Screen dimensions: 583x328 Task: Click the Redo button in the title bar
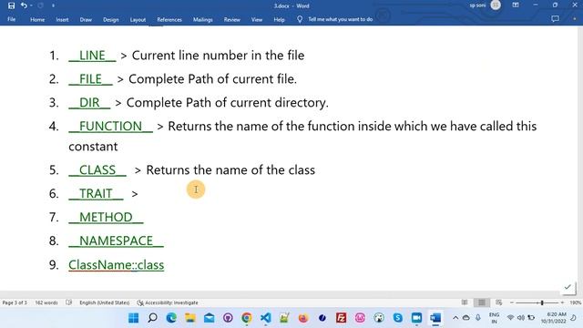coord(40,5)
